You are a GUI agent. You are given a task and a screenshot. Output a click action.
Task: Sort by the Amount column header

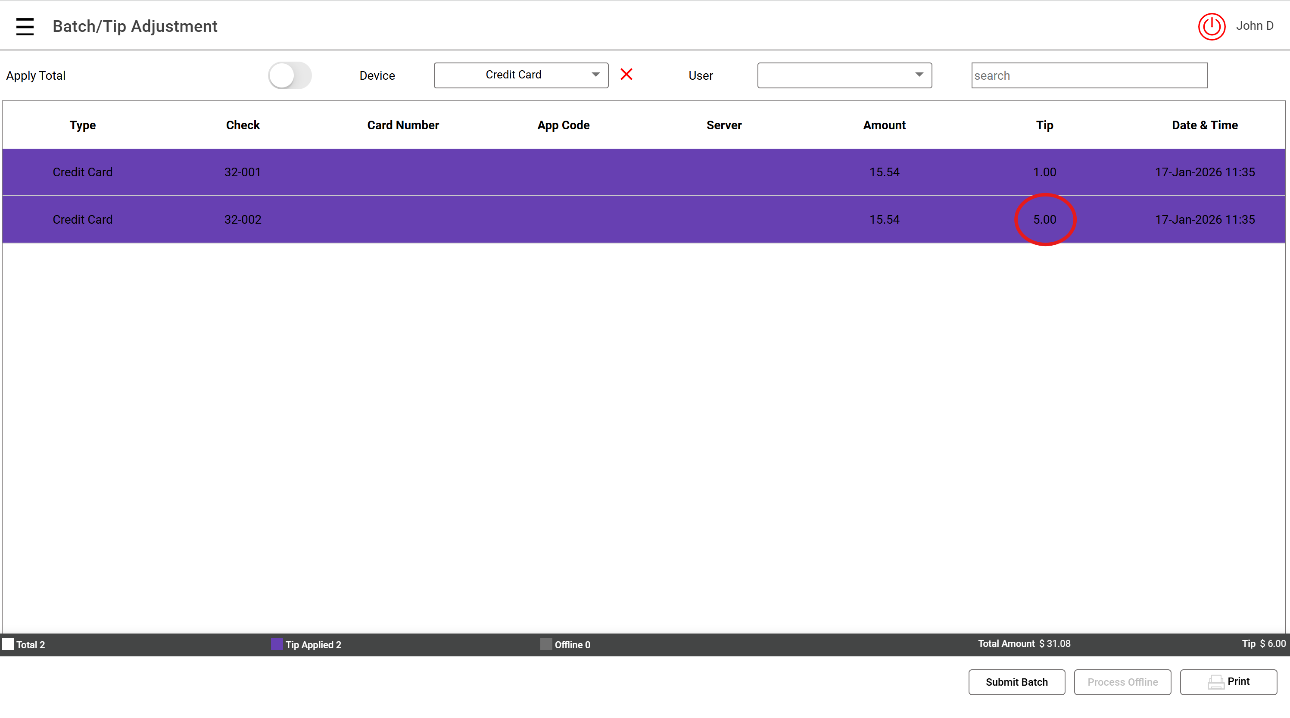coord(884,125)
